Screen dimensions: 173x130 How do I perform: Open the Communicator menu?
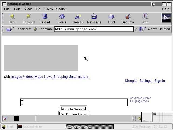(55, 9)
